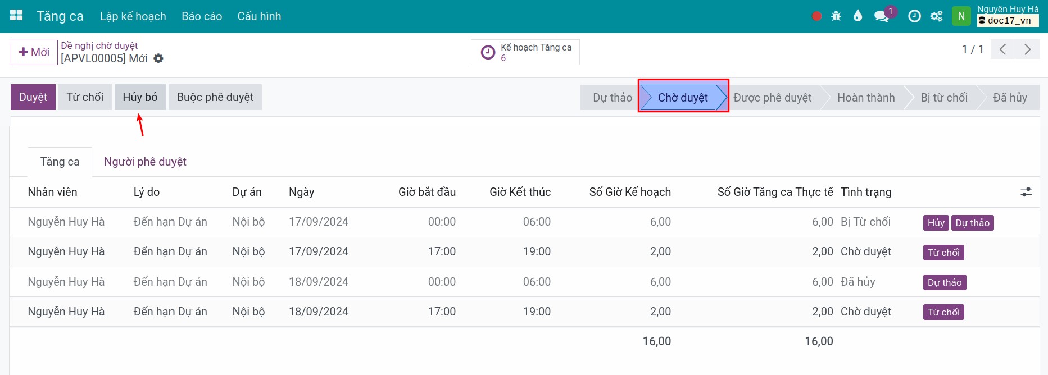Click Dự thảo button on 17/09 00:00 row
The height and width of the screenshot is (375, 1048).
pos(973,223)
